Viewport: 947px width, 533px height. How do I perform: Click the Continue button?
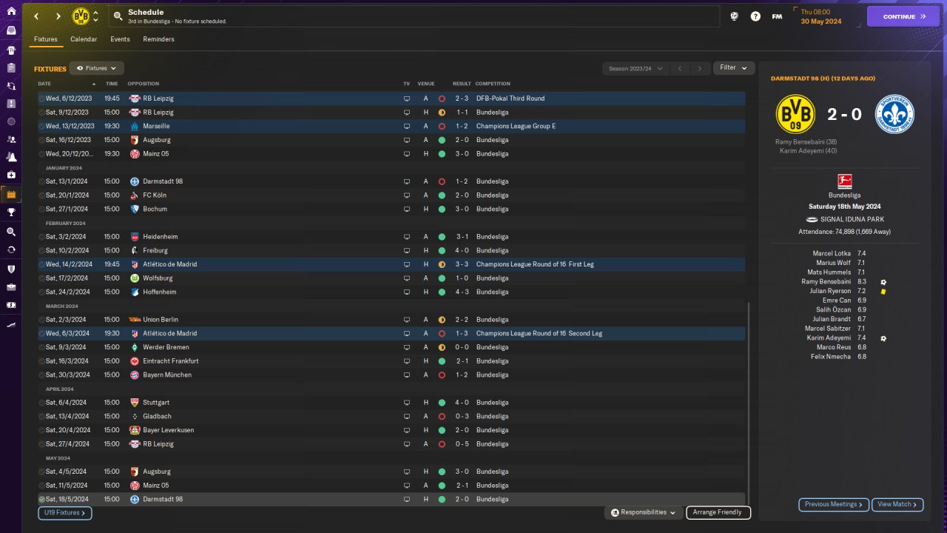[x=903, y=16]
